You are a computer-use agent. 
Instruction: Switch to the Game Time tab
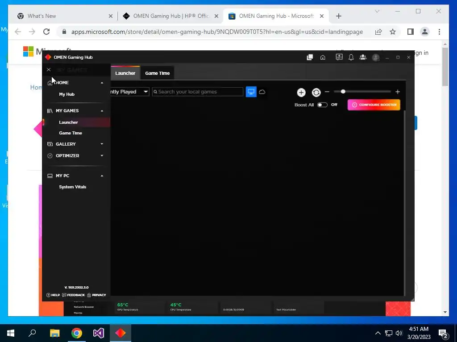(x=158, y=73)
